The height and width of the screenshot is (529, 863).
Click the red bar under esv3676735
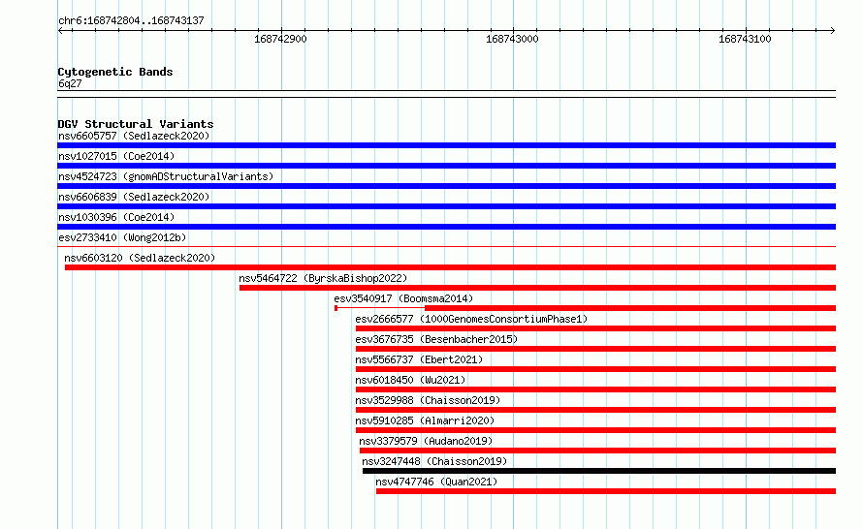pos(595,349)
